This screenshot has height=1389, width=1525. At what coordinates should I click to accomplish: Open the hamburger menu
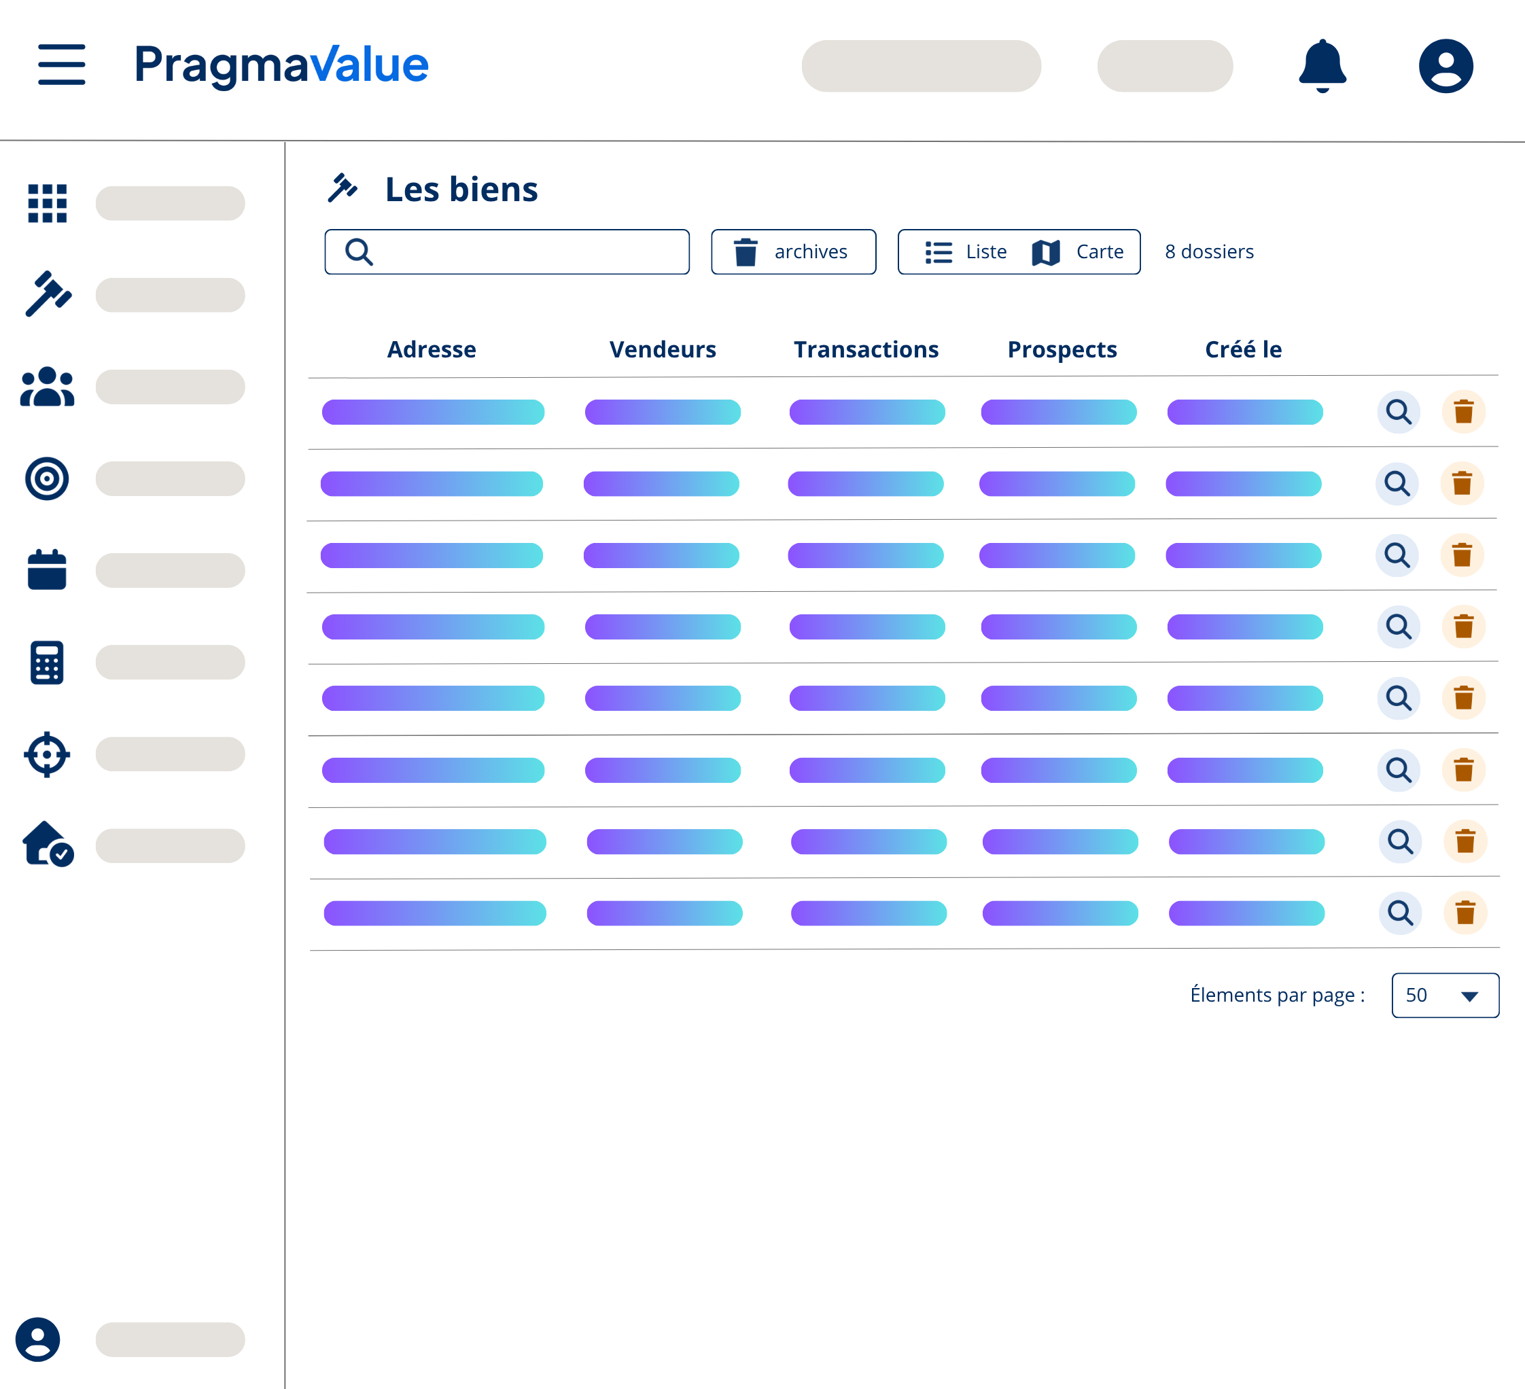click(61, 65)
